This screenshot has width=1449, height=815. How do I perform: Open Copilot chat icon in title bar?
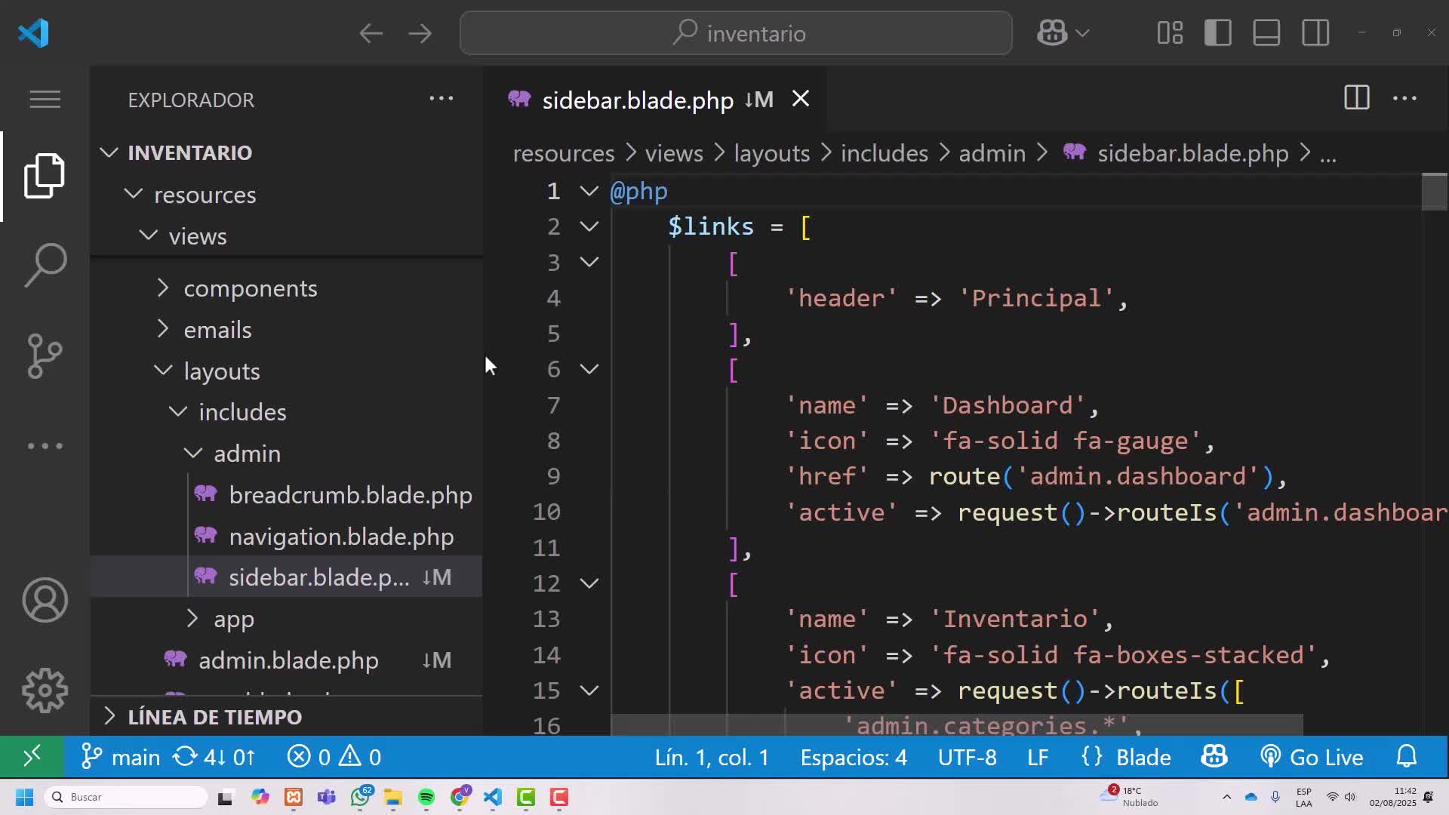coord(1051,33)
